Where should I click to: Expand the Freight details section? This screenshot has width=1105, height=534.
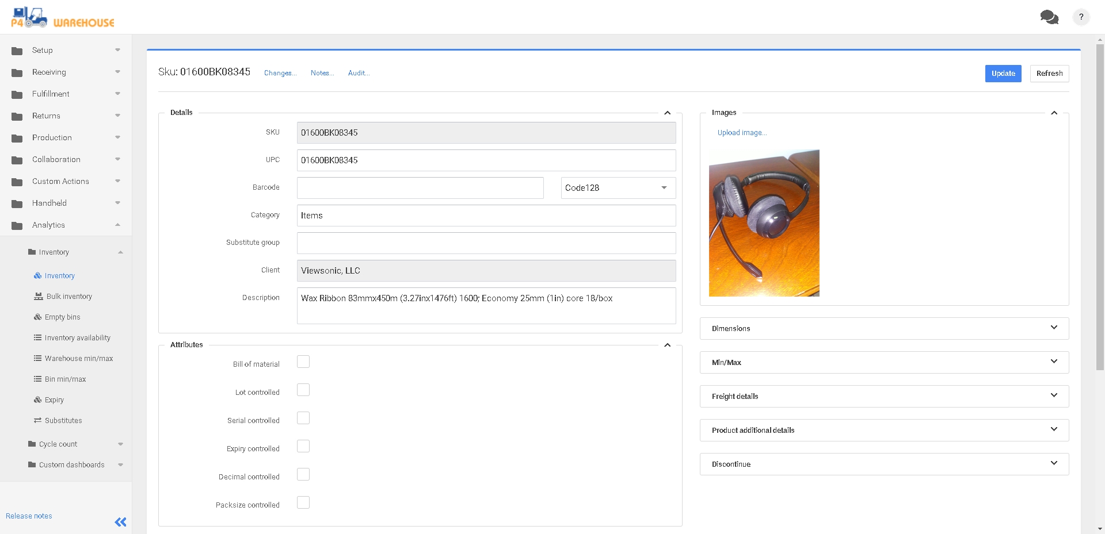coord(883,397)
